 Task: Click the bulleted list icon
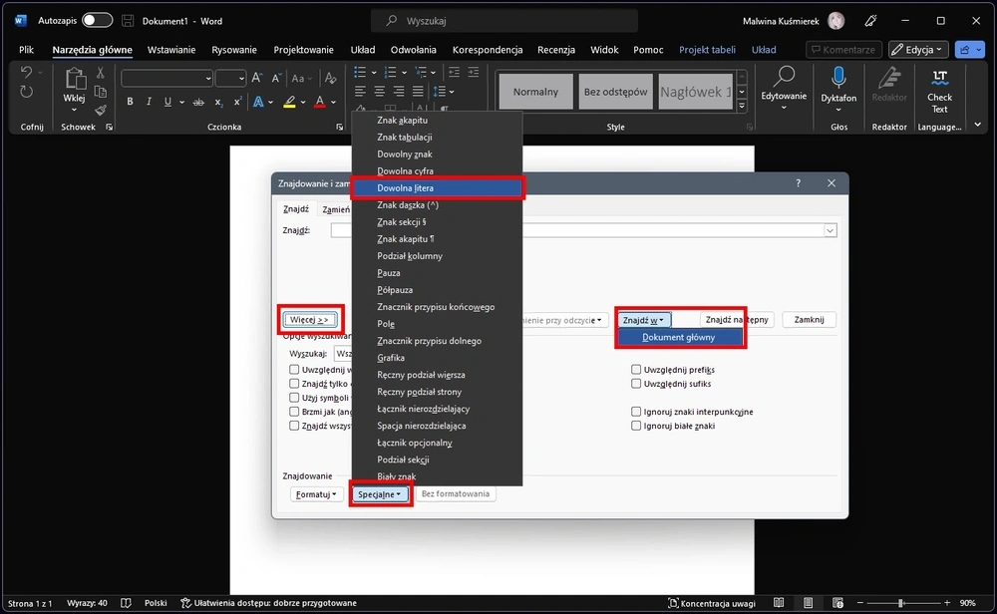click(360, 73)
